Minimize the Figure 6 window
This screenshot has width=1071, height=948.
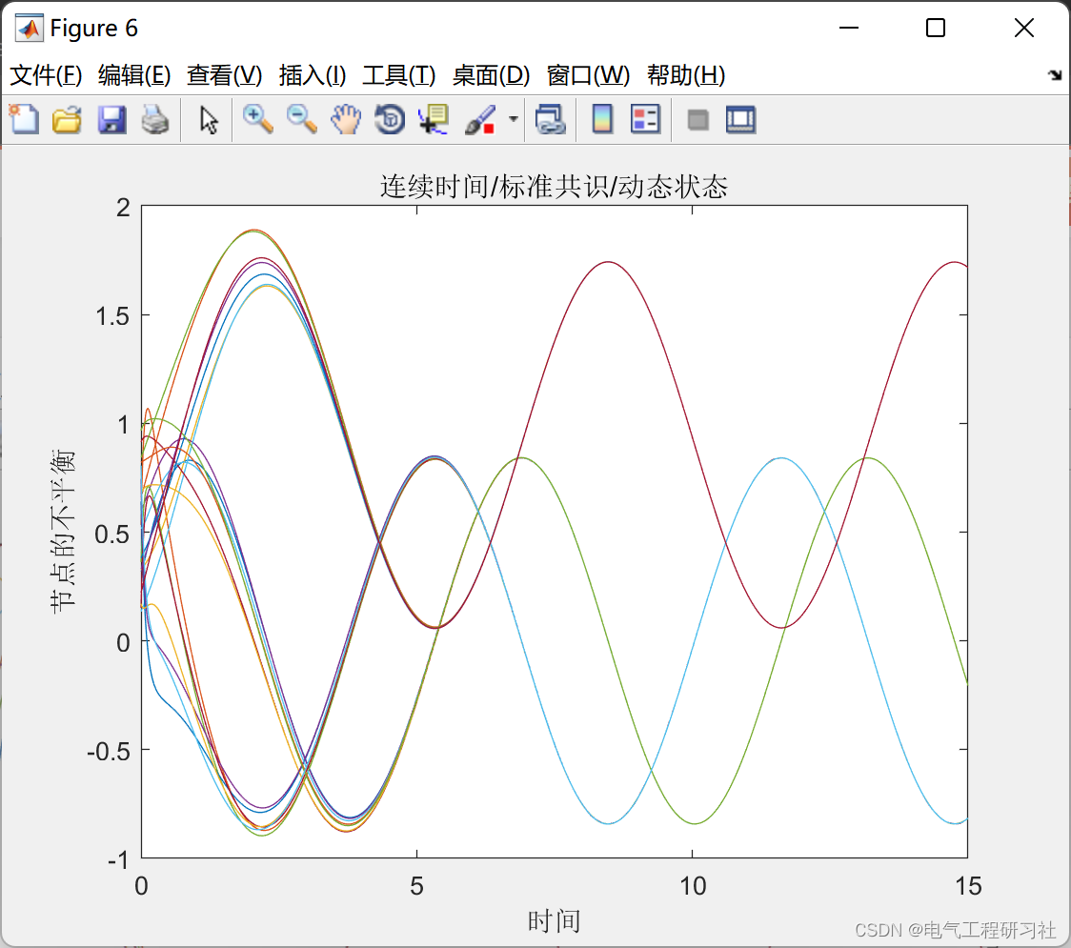tap(848, 28)
